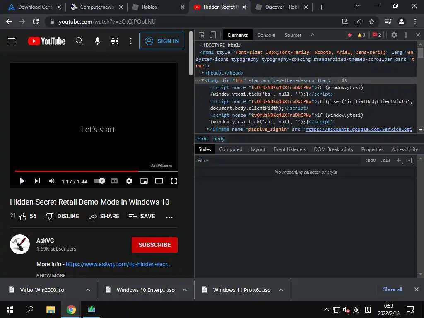The width and height of the screenshot is (424, 318).
Task: Skip to next video
Action: (37, 181)
